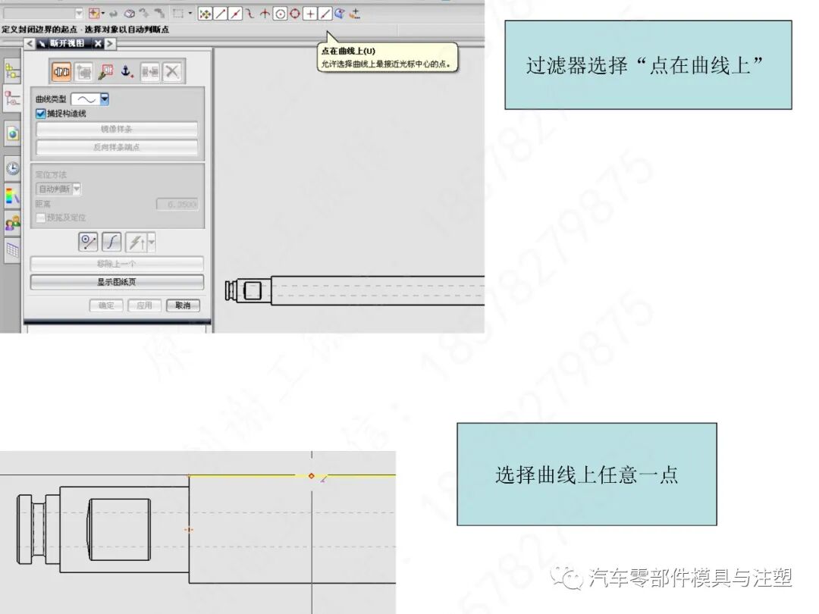Toggle the Control Point snap icon

250,14
